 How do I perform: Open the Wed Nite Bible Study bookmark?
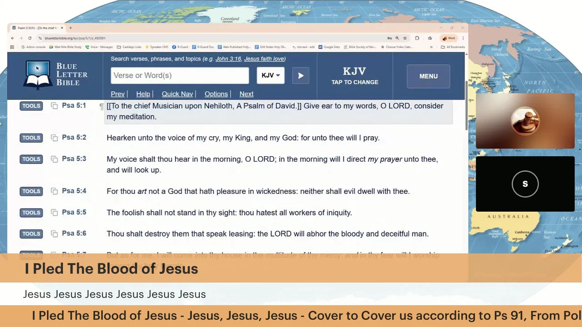coord(65,47)
